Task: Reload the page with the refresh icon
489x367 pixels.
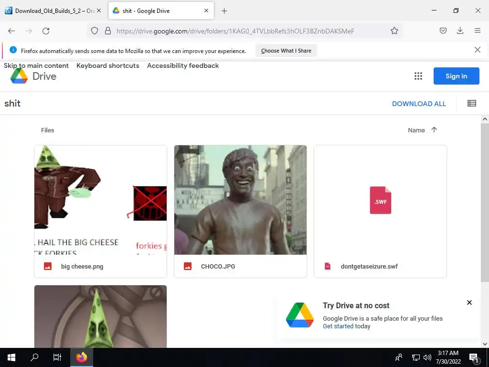Action: pos(46,31)
